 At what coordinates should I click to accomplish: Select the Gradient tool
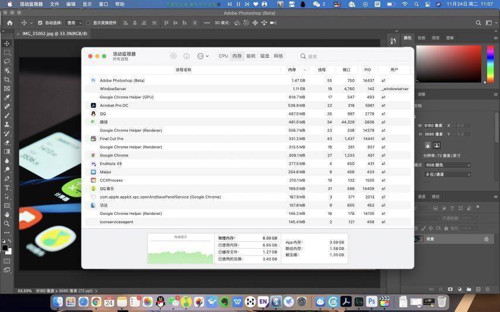(x=6, y=152)
